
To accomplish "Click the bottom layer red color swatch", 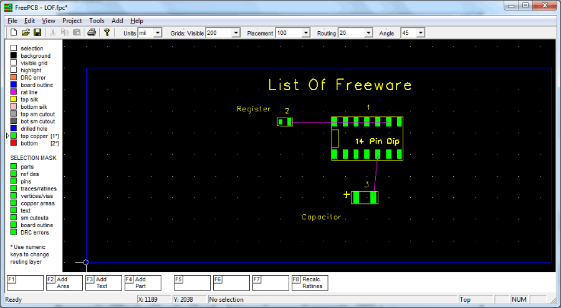I will 14,143.
